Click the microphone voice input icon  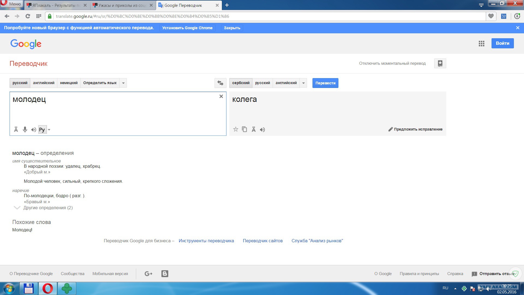point(25,129)
